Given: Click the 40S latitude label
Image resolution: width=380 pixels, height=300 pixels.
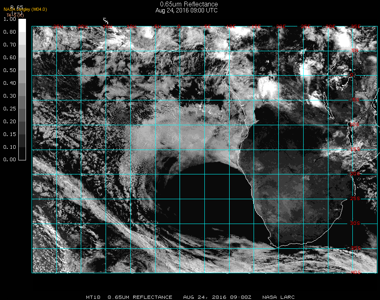Looking at the screenshot, I should pyautogui.click(x=356, y=273).
